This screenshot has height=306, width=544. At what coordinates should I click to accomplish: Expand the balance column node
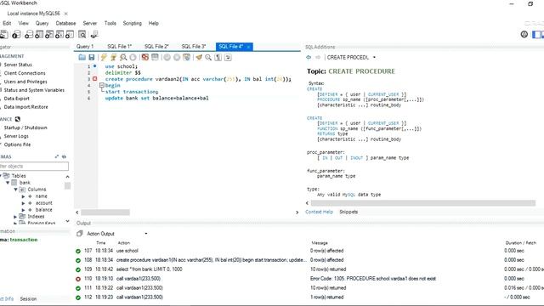pyautogui.click(x=23, y=210)
